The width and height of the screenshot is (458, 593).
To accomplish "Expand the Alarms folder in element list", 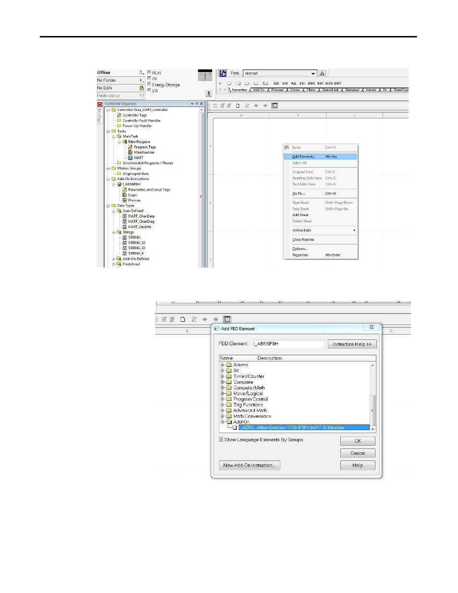I will (x=223, y=365).
